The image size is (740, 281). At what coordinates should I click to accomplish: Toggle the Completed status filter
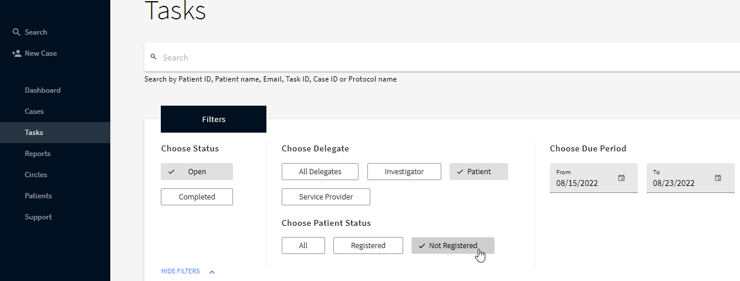click(x=197, y=197)
